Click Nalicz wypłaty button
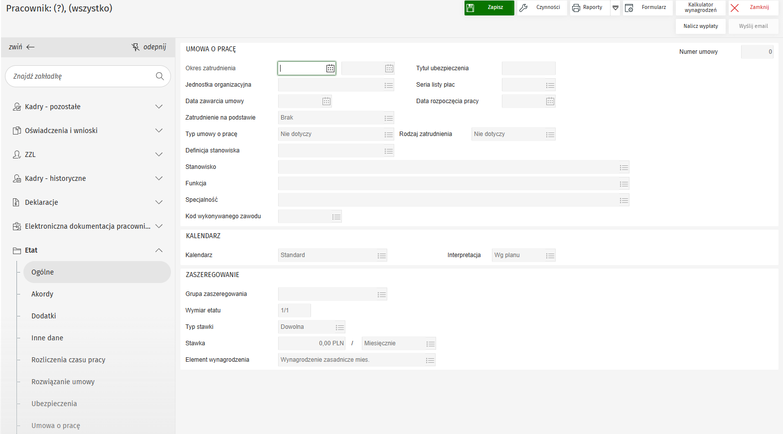The width and height of the screenshot is (783, 434). point(700,26)
